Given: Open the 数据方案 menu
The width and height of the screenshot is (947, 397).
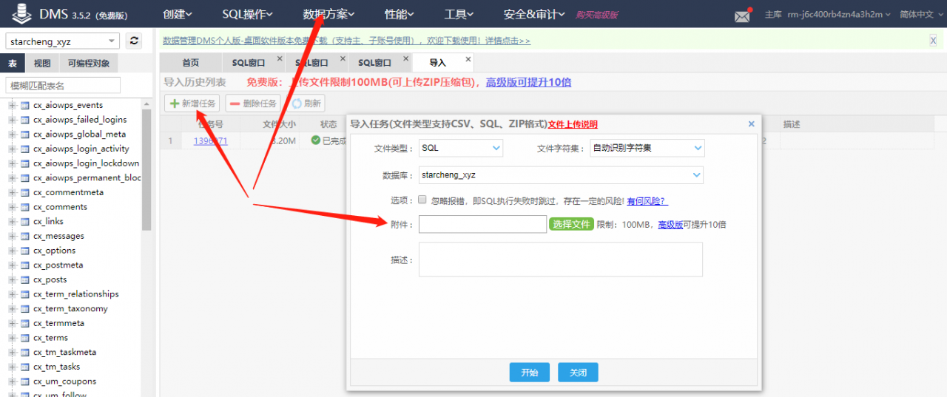Looking at the screenshot, I should tap(328, 14).
